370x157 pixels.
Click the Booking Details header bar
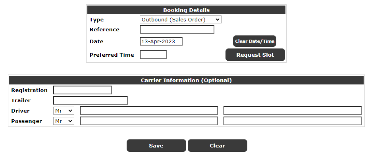[x=187, y=10]
